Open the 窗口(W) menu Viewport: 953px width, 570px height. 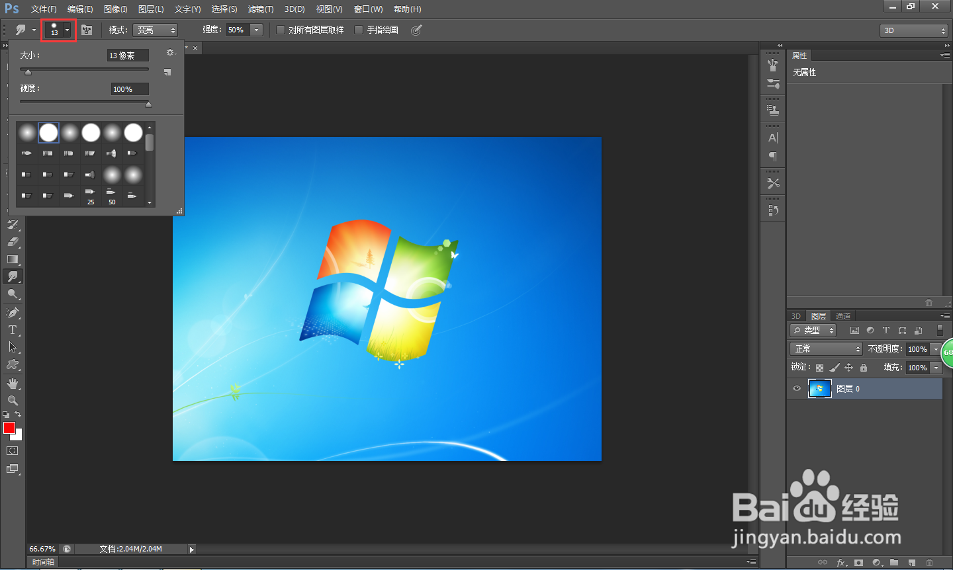pos(369,9)
